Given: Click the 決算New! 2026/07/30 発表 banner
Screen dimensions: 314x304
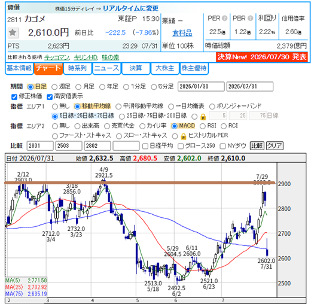Looking at the screenshot, I should pyautogui.click(x=262, y=57).
